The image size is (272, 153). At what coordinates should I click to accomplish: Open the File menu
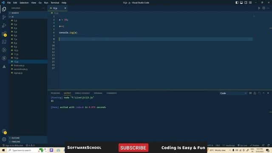point(9,3)
